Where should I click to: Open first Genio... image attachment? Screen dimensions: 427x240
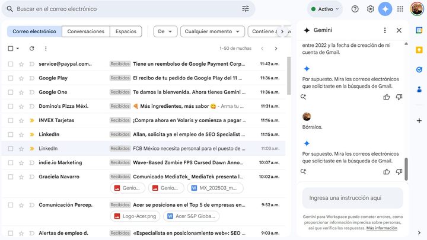point(128,188)
